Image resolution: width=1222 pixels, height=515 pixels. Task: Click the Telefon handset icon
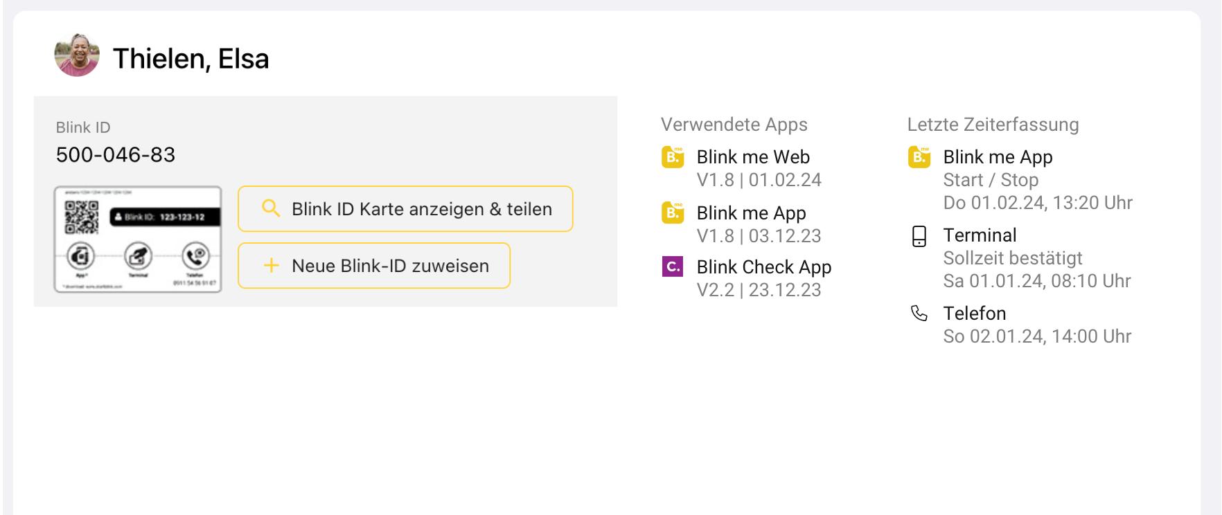tap(919, 314)
